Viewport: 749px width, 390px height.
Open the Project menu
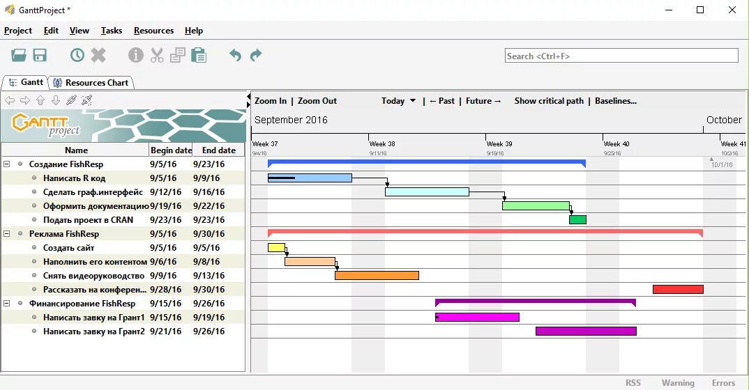pyautogui.click(x=18, y=31)
